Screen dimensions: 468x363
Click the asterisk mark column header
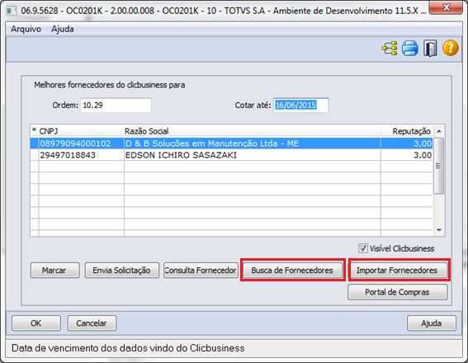coord(35,131)
